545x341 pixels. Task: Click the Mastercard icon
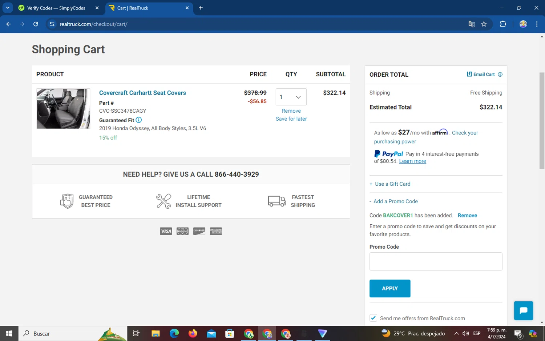(182, 231)
